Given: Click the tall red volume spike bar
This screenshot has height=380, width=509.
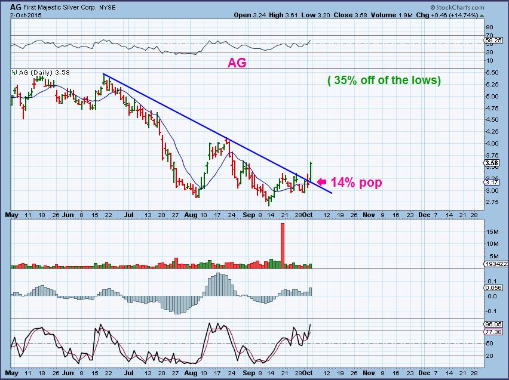Looking at the screenshot, I should click(283, 245).
